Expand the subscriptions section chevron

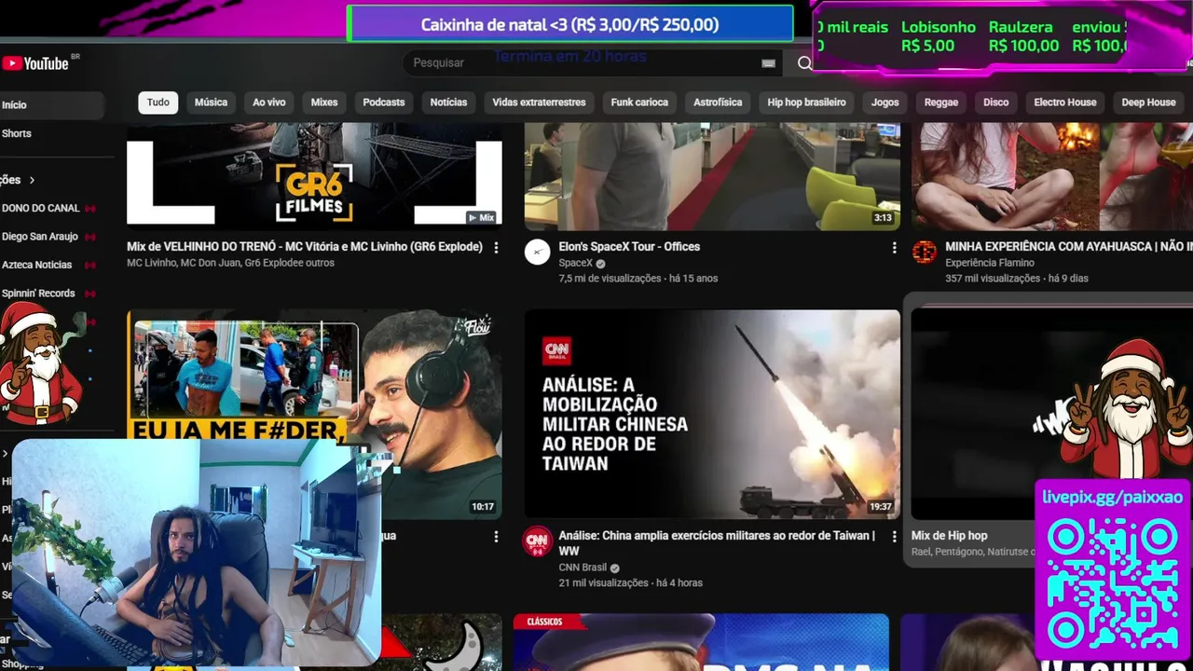click(32, 180)
